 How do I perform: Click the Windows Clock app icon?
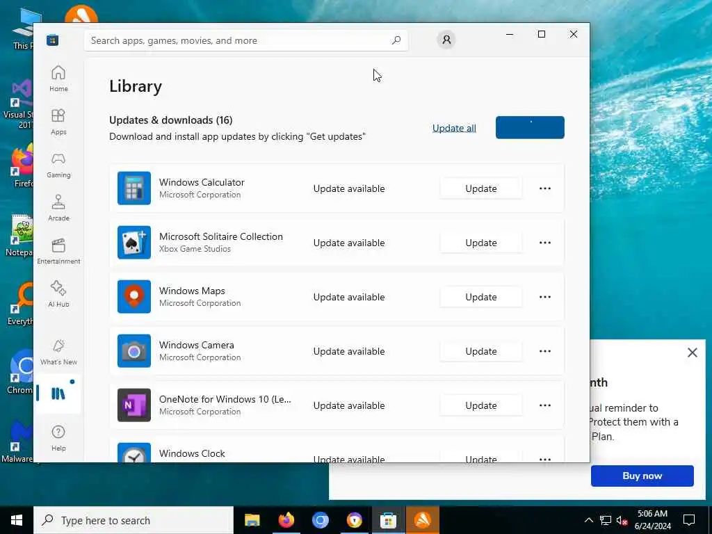(134, 453)
